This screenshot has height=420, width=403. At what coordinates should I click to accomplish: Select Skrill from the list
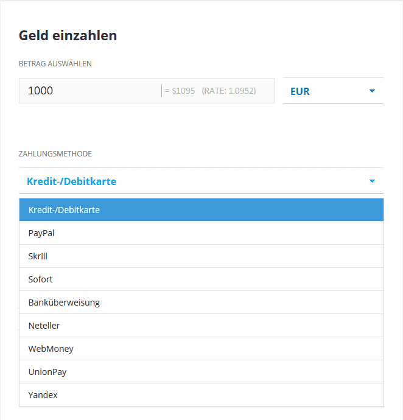(x=201, y=256)
